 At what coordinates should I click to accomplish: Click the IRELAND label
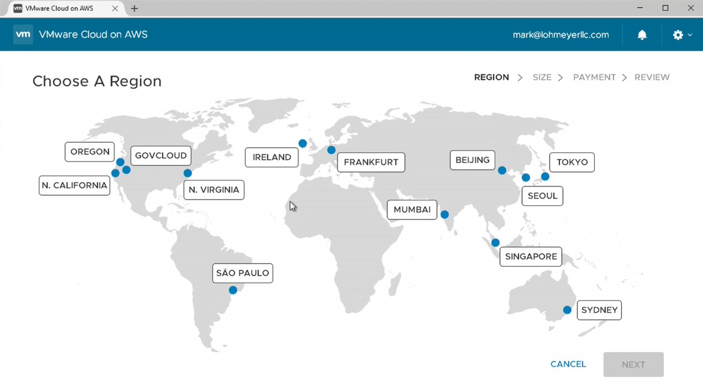tap(272, 157)
